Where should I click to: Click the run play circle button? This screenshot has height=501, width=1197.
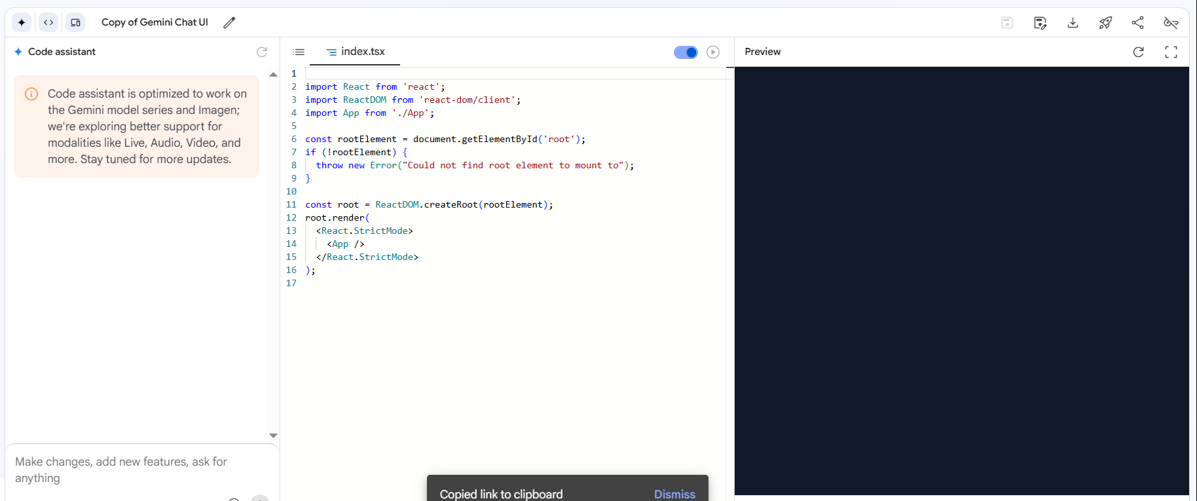[x=713, y=52]
